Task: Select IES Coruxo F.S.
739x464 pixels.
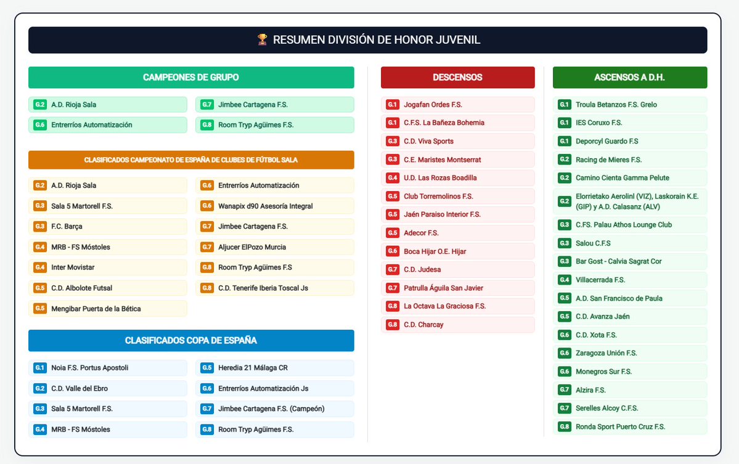Action: coord(630,123)
